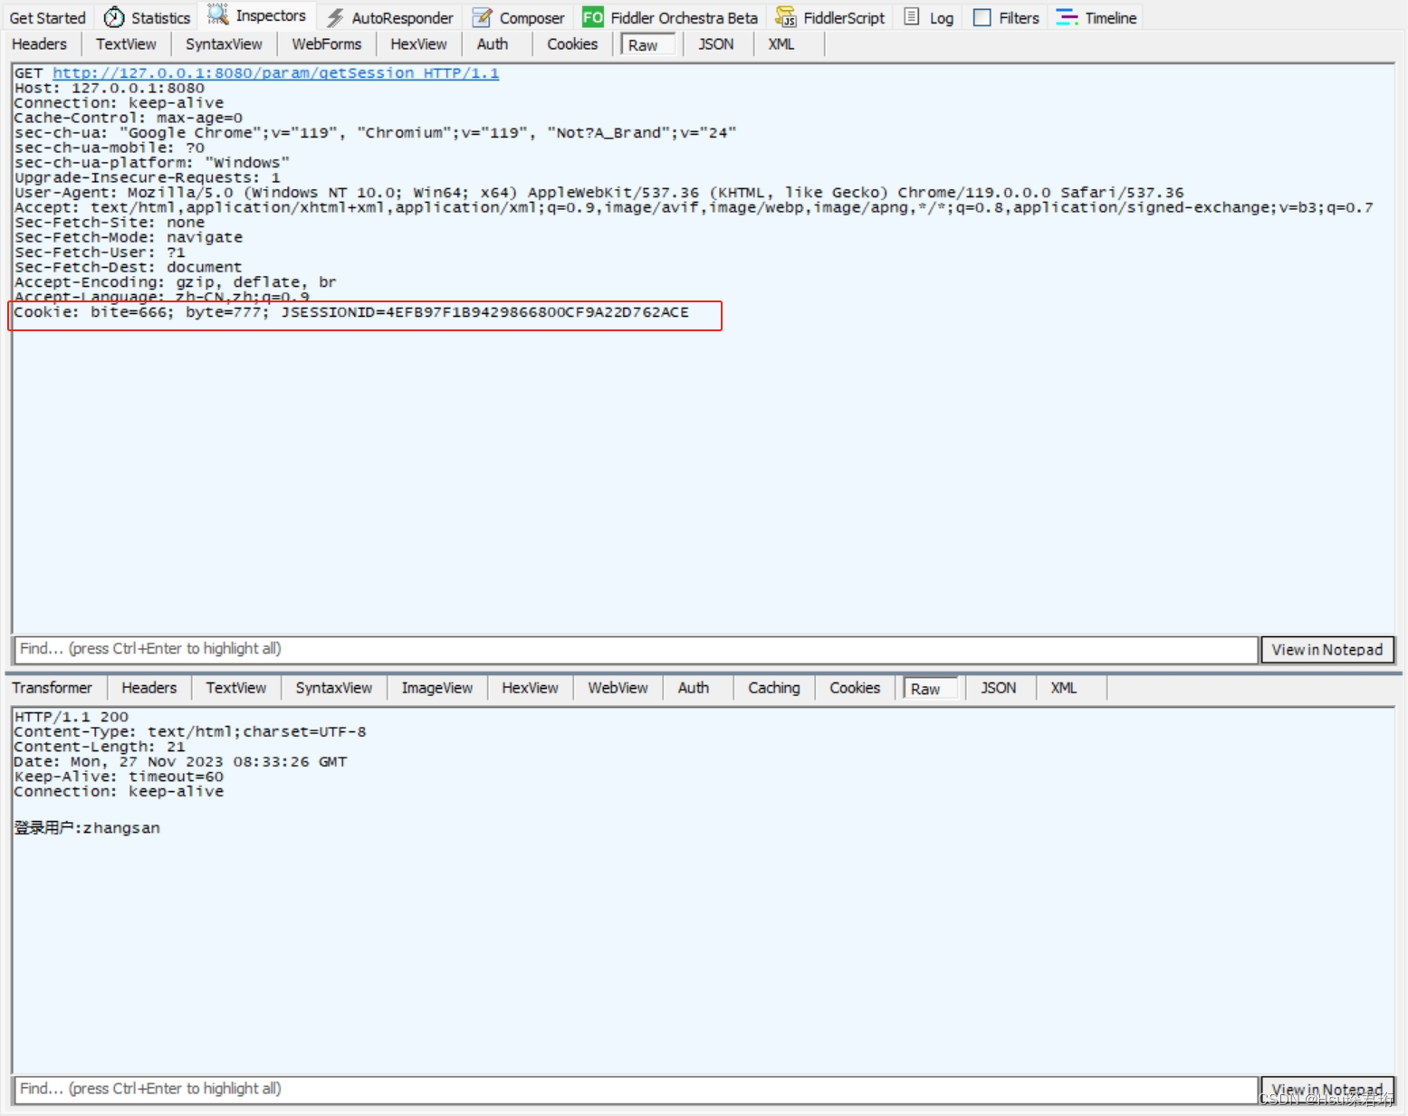Open the response XML tab

pyautogui.click(x=1064, y=688)
